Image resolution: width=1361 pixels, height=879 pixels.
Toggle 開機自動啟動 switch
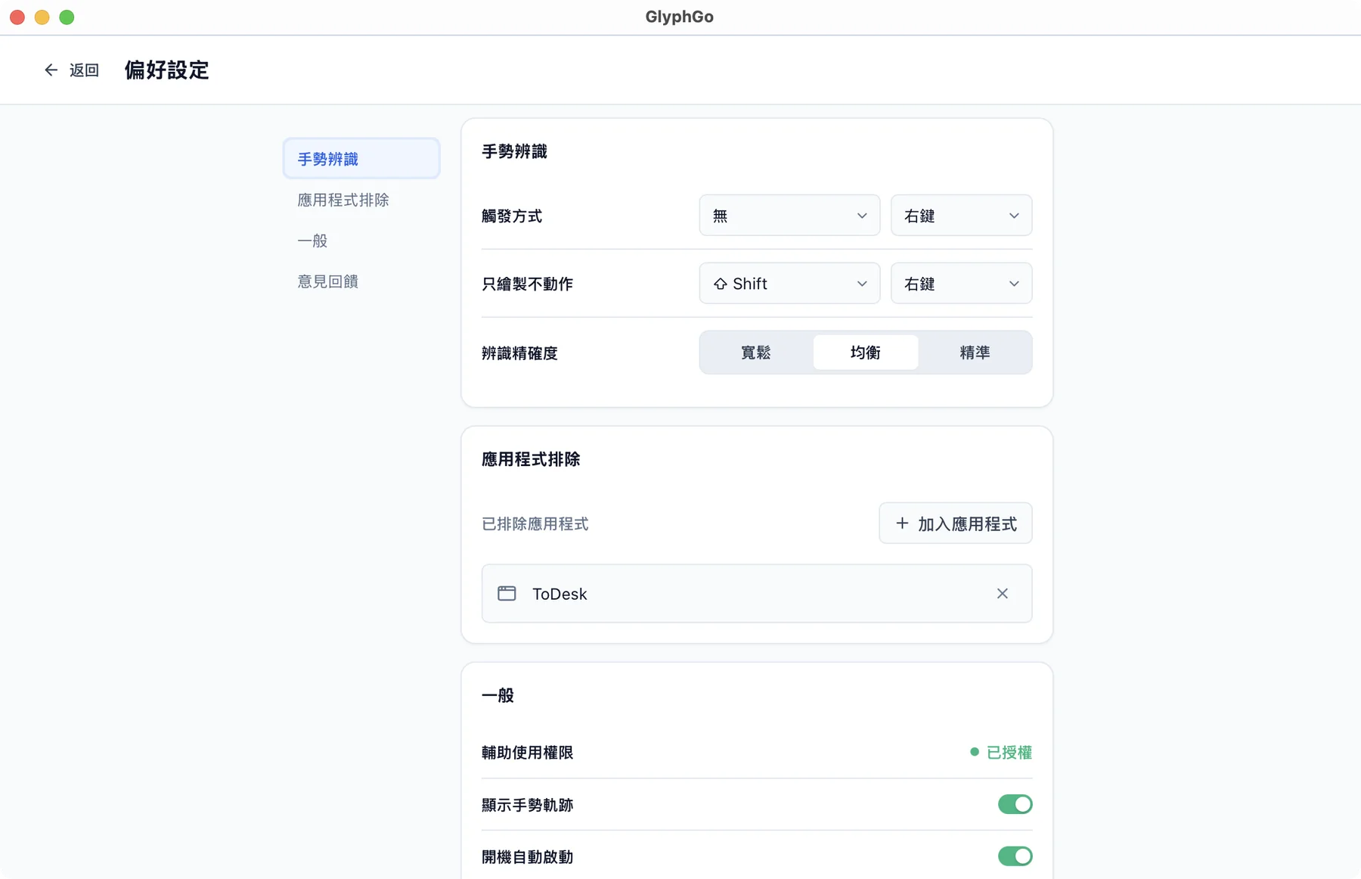coord(1015,856)
